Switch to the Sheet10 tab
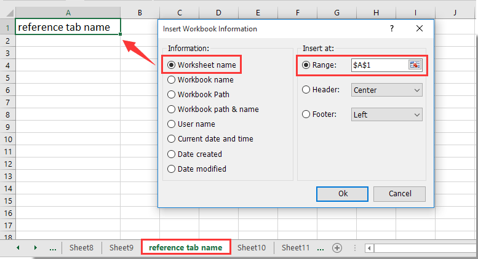 tap(251, 247)
